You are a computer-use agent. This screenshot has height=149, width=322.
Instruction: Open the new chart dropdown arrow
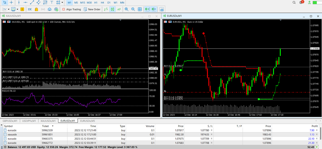click(9, 9)
